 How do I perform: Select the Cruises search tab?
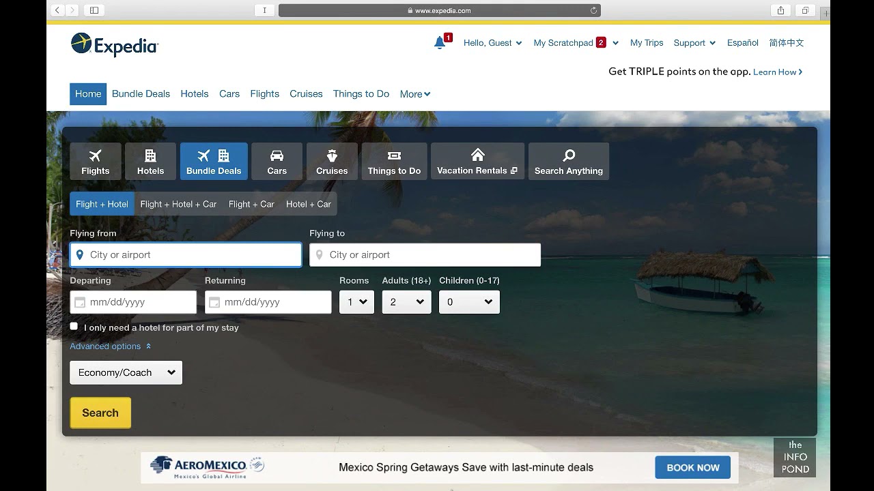pos(332,162)
